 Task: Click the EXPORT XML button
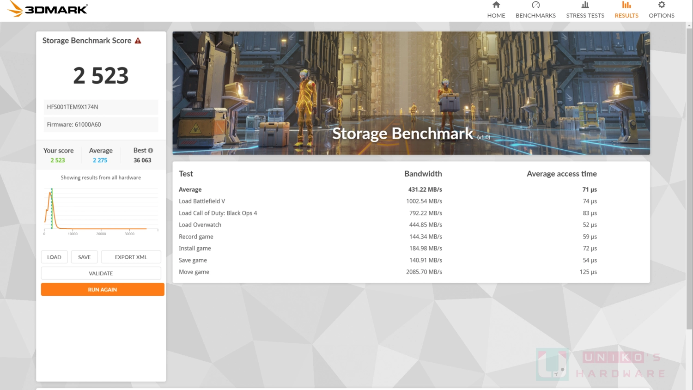[131, 257]
